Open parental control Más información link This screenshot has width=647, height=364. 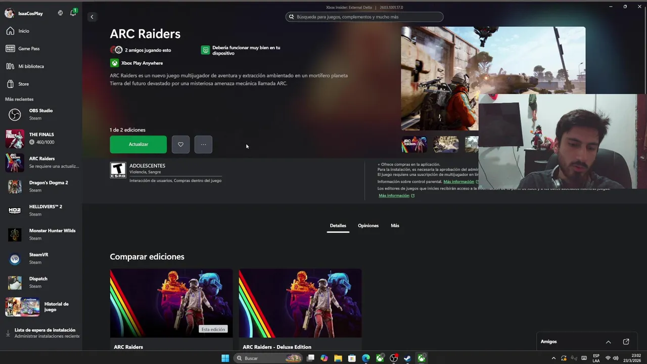coord(460,181)
